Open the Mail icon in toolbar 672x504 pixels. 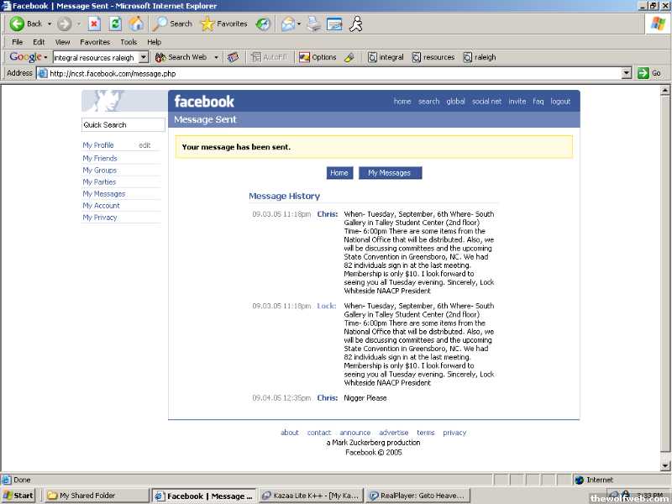coord(288,24)
